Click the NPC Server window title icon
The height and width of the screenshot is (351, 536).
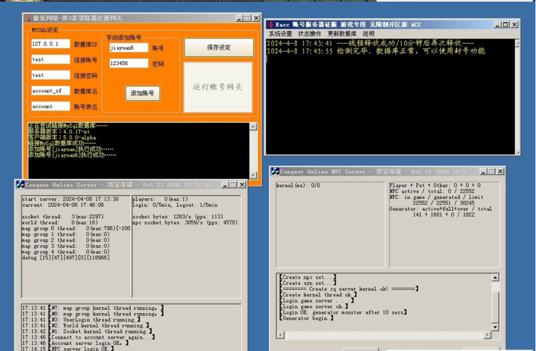[275, 172]
